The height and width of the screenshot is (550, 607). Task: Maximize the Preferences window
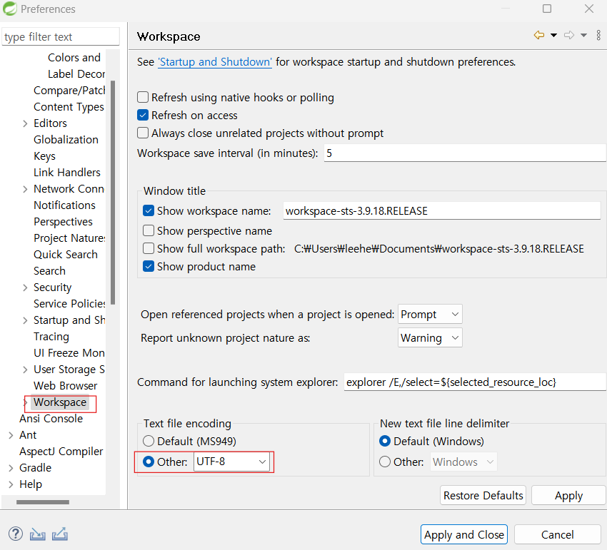[546, 9]
